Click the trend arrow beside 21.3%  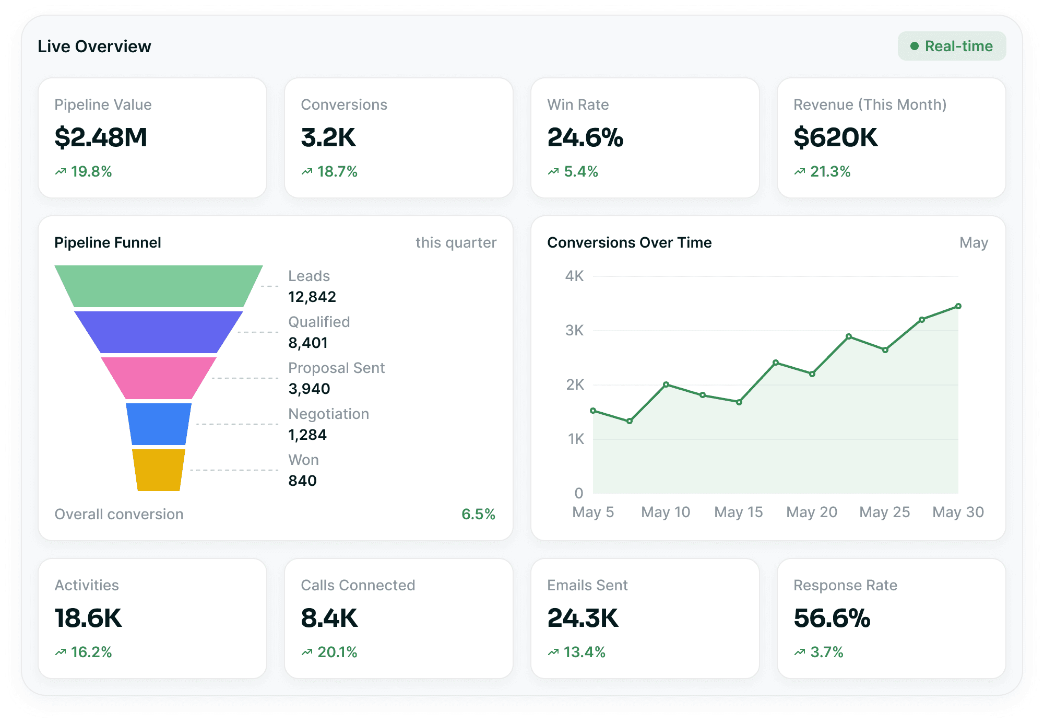click(800, 171)
